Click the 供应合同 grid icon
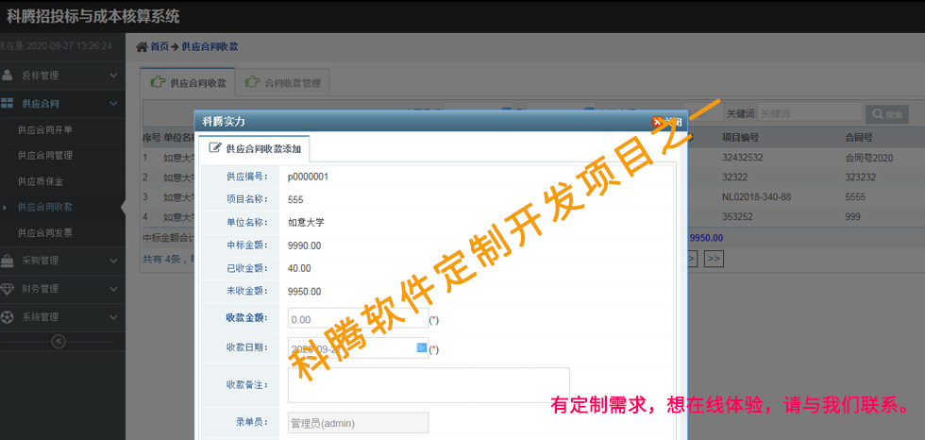 [x=8, y=104]
